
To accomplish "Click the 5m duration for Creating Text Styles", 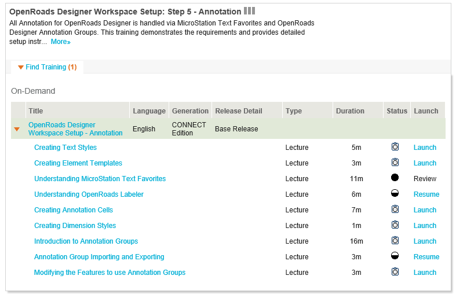I will coord(356,148).
